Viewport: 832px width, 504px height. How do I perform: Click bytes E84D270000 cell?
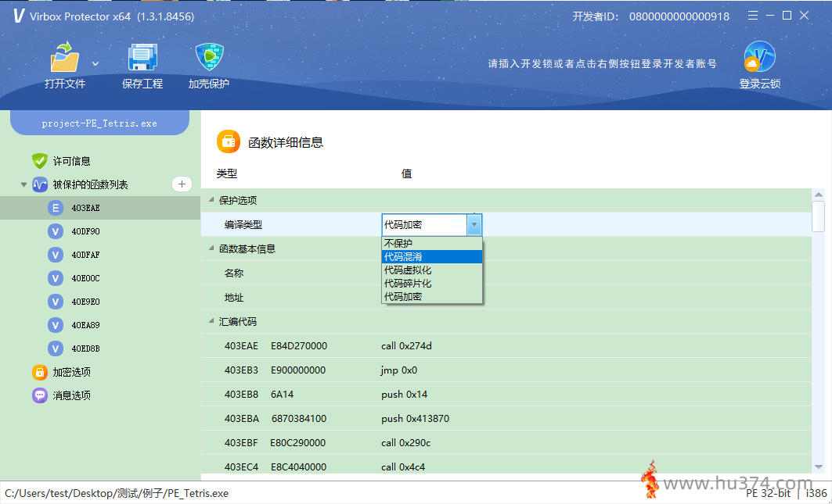pos(299,345)
